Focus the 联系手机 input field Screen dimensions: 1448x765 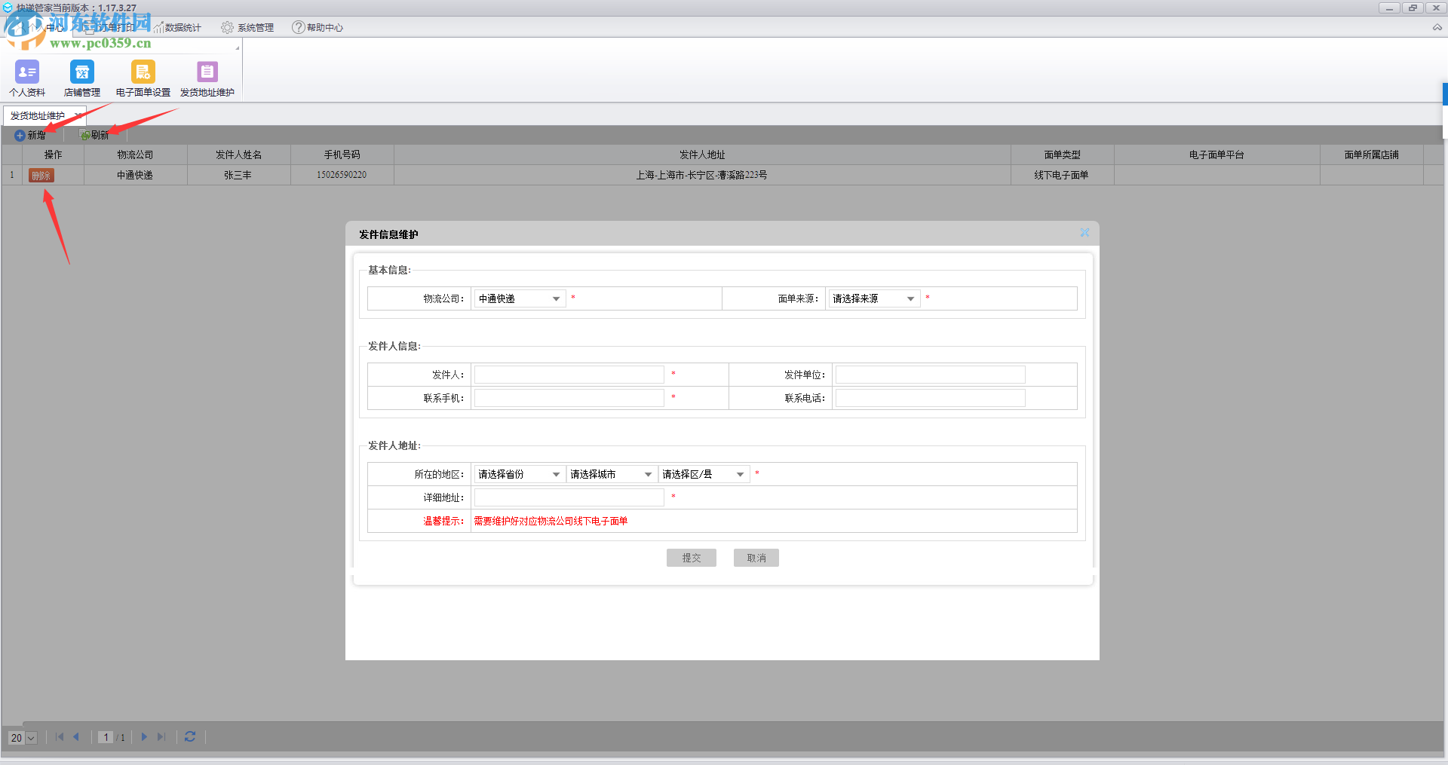(x=569, y=398)
